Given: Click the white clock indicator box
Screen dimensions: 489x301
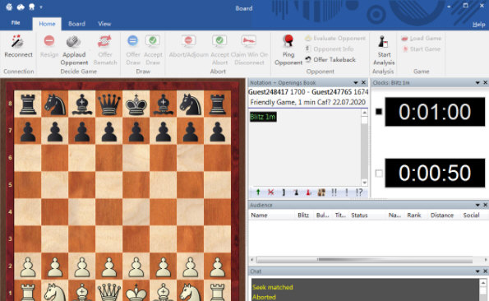Looking at the screenshot, I should pos(379,173).
